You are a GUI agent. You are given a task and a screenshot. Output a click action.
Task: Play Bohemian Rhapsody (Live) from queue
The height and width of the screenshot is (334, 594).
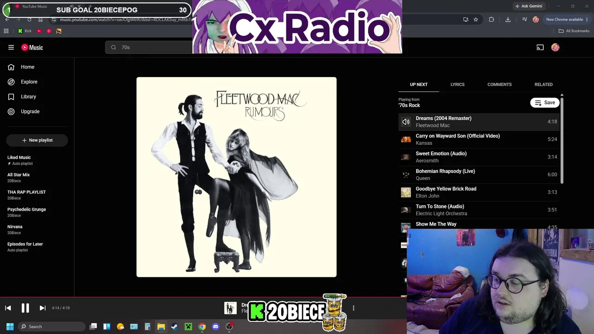(x=479, y=174)
